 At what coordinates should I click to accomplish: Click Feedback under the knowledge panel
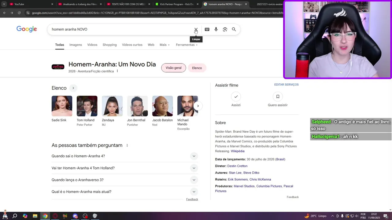pos(292,197)
